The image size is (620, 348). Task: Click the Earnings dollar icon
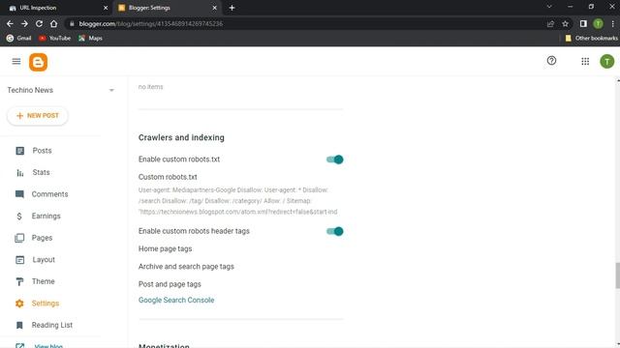click(x=19, y=217)
